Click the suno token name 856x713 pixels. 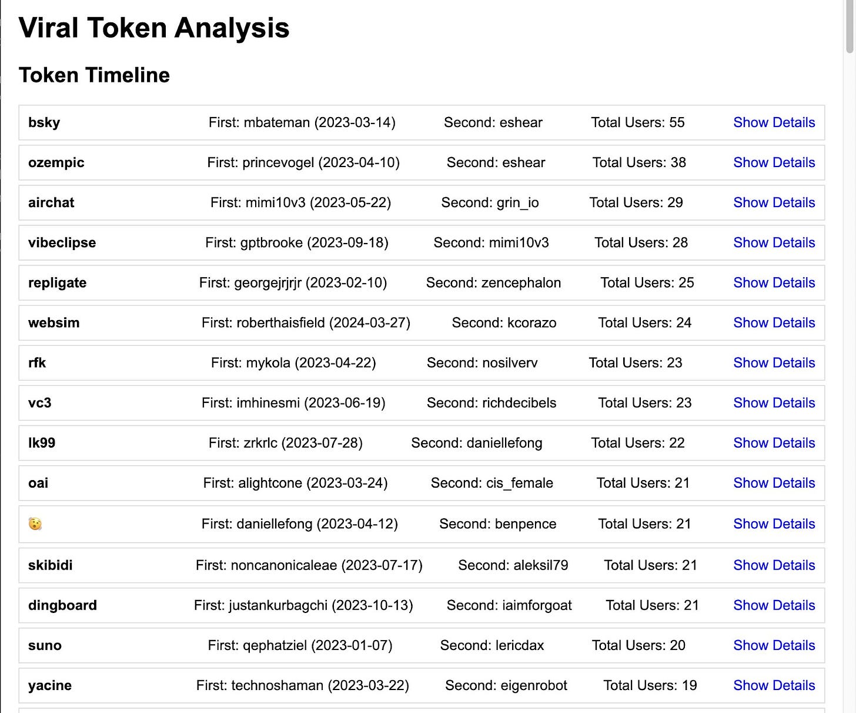click(45, 645)
